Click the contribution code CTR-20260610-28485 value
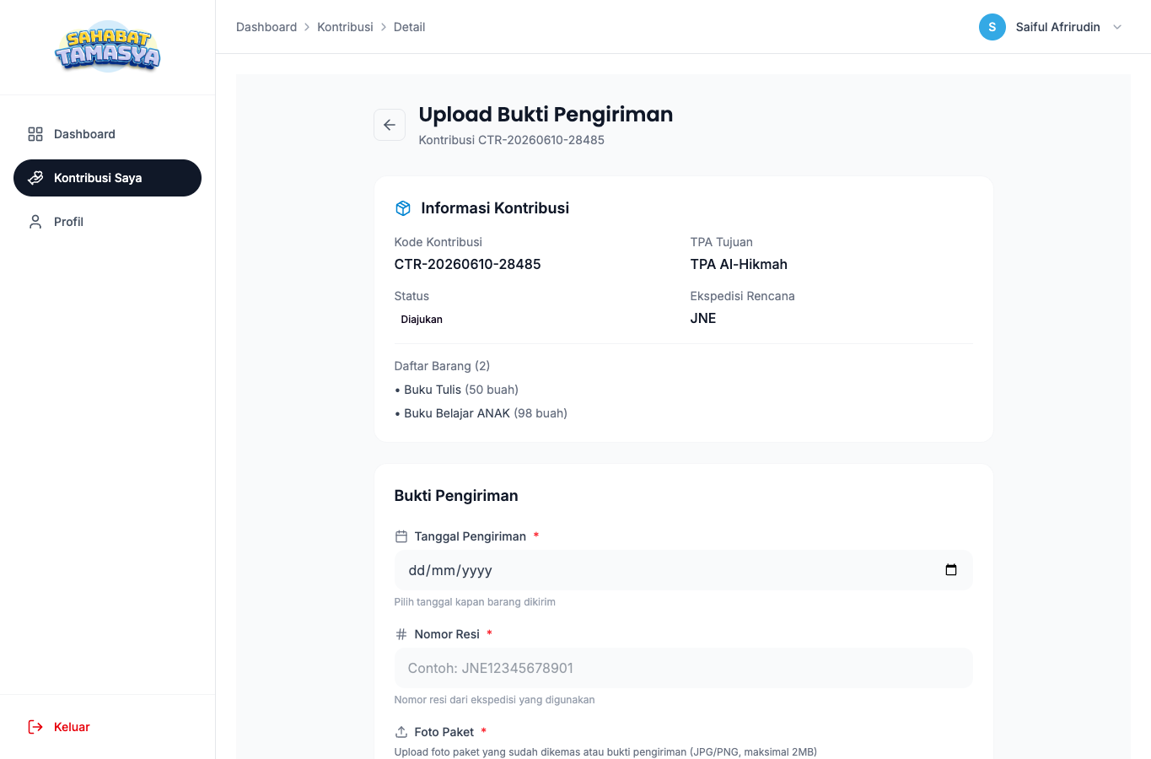1151x759 pixels. 467,264
